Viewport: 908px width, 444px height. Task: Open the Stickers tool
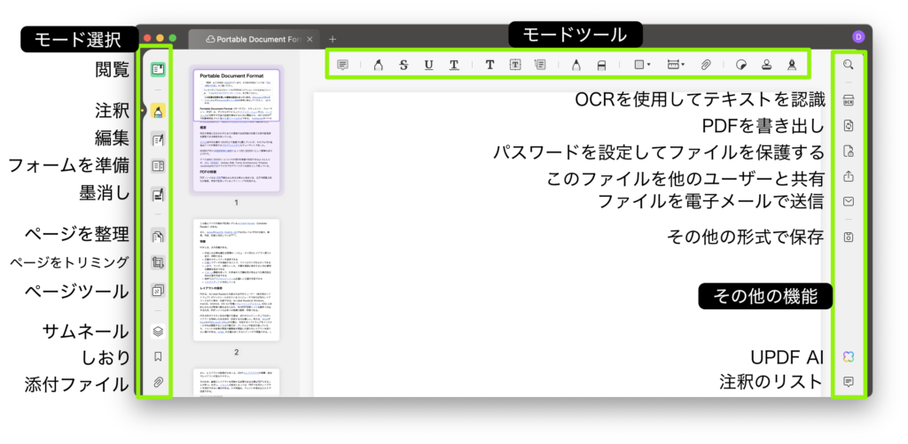click(x=740, y=66)
